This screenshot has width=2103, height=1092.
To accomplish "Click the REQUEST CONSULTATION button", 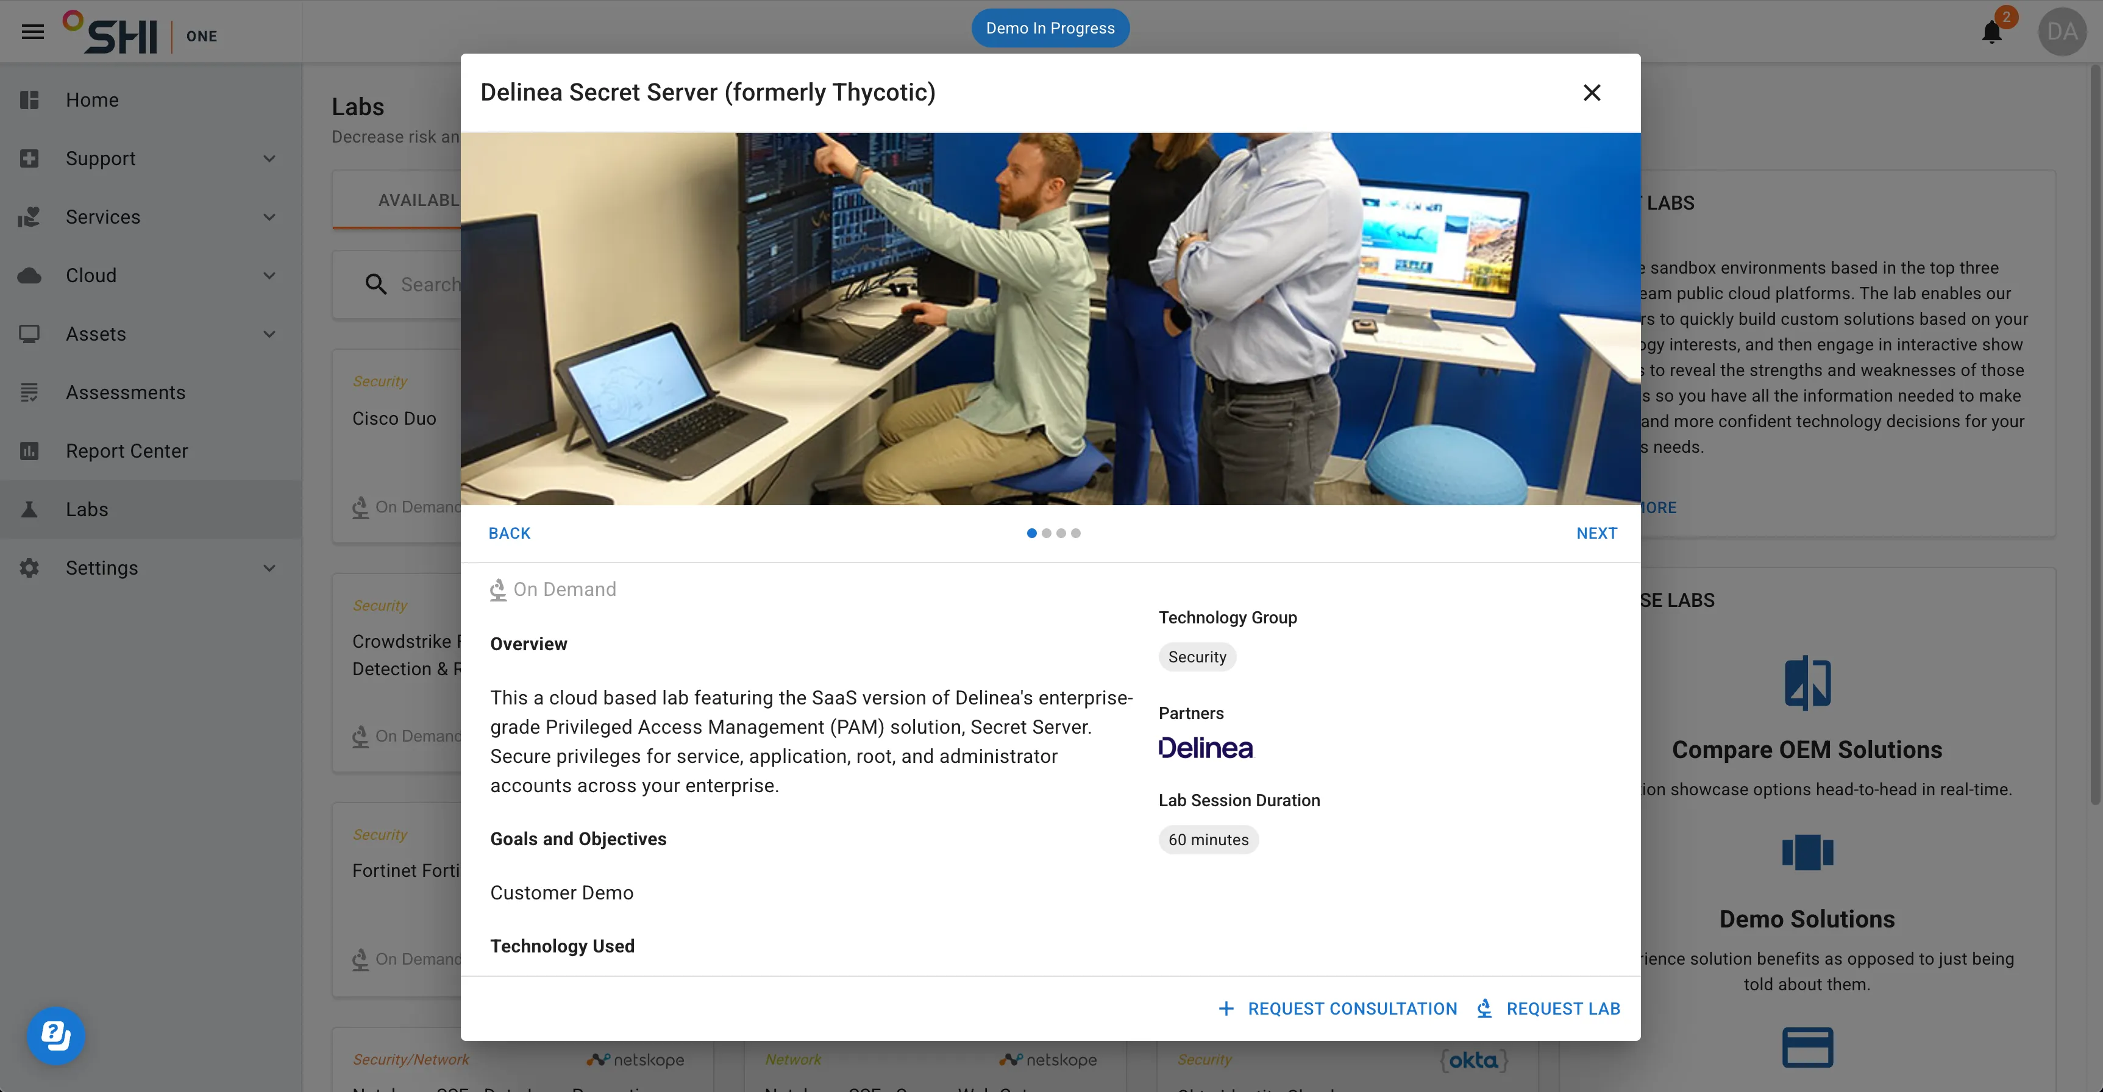I will tap(1337, 1009).
